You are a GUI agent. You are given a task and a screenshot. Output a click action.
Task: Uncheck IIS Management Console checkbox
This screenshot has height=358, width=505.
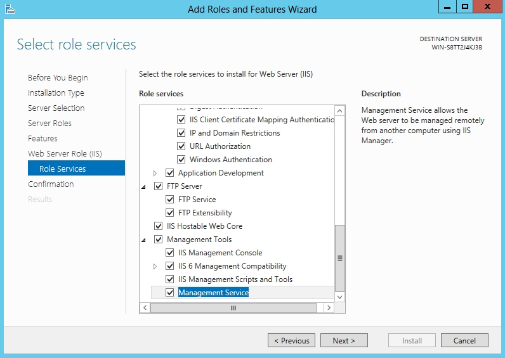[x=170, y=253]
